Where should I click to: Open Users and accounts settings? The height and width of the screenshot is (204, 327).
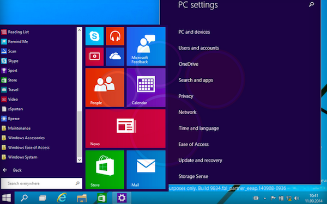coord(199,48)
